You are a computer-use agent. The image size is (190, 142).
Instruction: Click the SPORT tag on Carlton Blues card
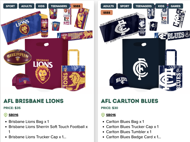coord(125,6)
